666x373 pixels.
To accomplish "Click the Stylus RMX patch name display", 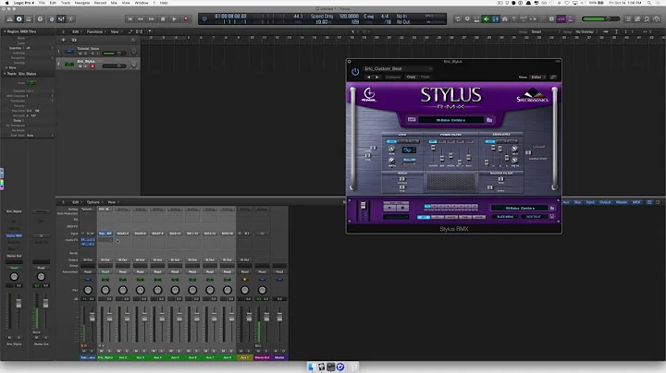I will [x=450, y=120].
